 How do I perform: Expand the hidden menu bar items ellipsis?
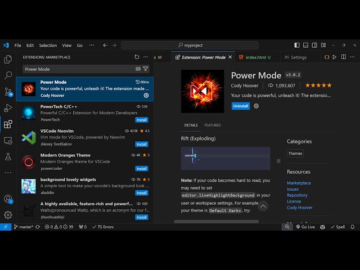pos(90,45)
